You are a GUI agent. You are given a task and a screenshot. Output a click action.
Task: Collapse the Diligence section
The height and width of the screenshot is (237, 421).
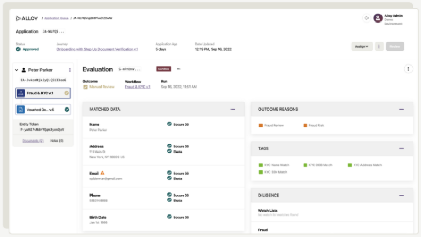point(402,195)
